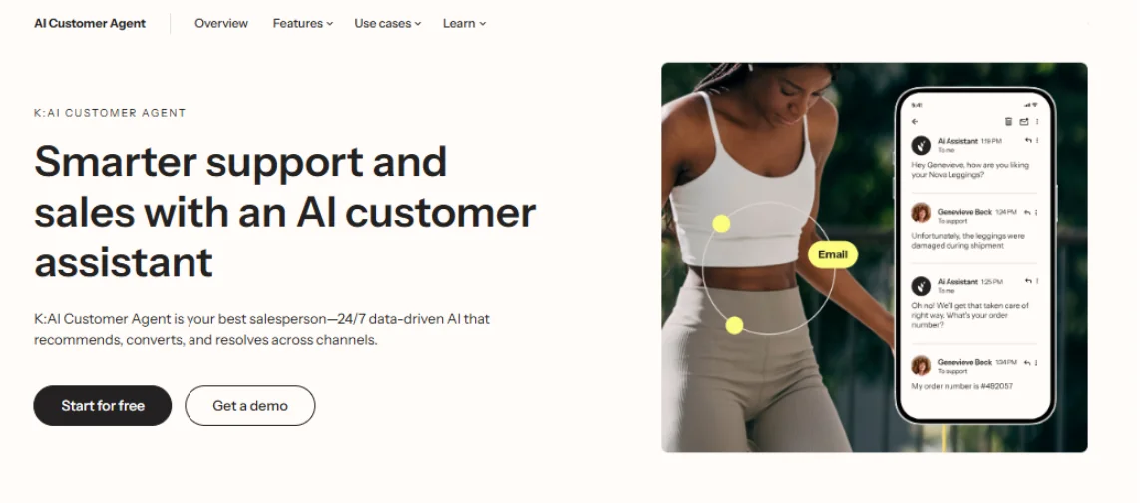Screen dimensions: 1140x503
Task: Open the three-dot menu in the phone header
Action: [1037, 122]
